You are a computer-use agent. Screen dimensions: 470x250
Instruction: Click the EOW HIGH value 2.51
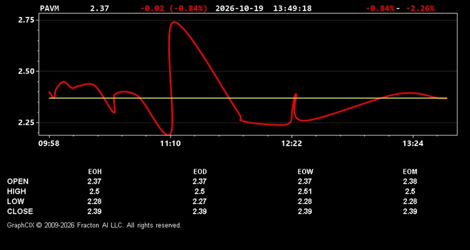305,191
